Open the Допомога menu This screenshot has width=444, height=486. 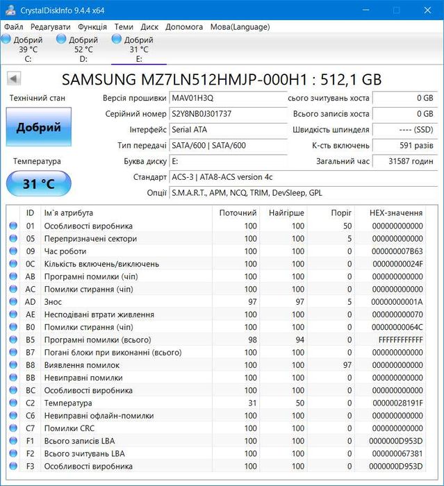[184, 27]
